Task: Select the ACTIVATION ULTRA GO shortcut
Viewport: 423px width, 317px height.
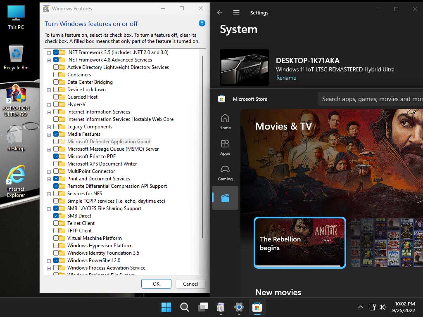Action: coord(16,101)
